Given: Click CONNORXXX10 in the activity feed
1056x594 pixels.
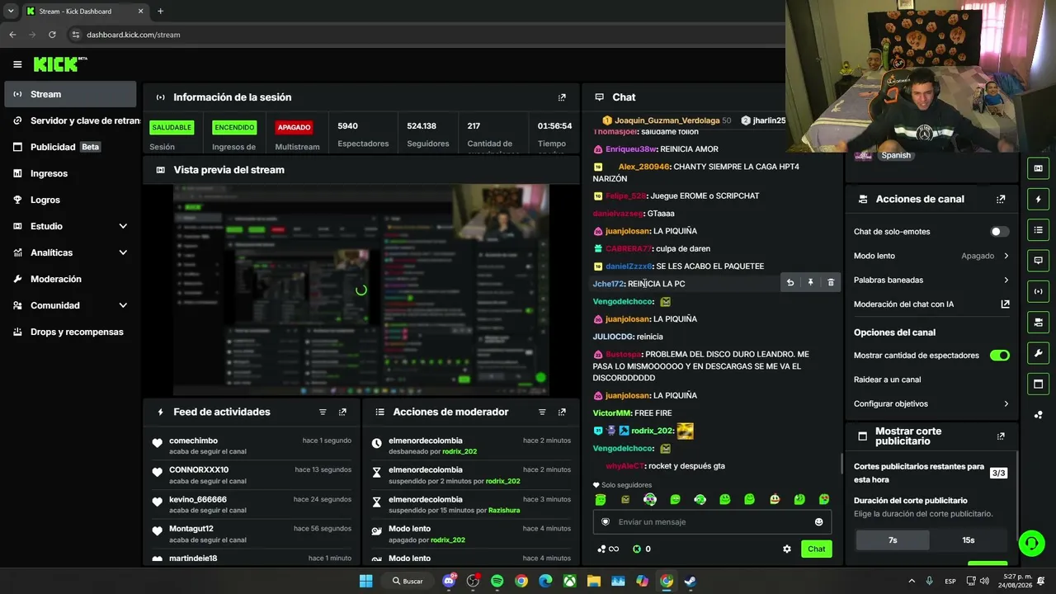Looking at the screenshot, I should coord(199,470).
